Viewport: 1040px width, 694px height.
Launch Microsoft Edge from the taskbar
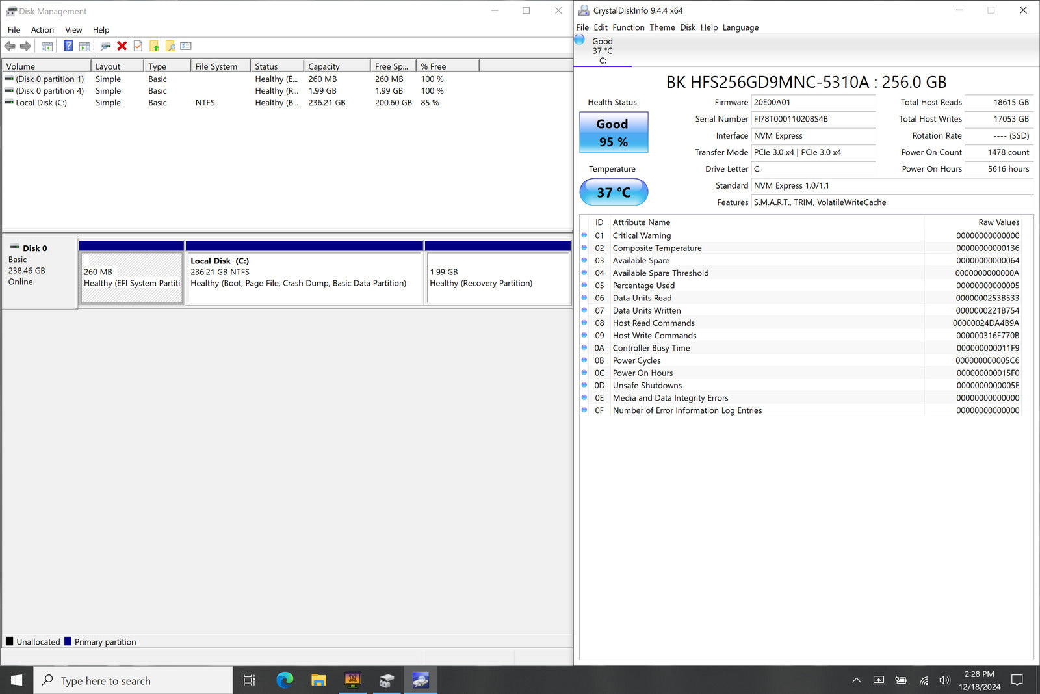tap(285, 680)
